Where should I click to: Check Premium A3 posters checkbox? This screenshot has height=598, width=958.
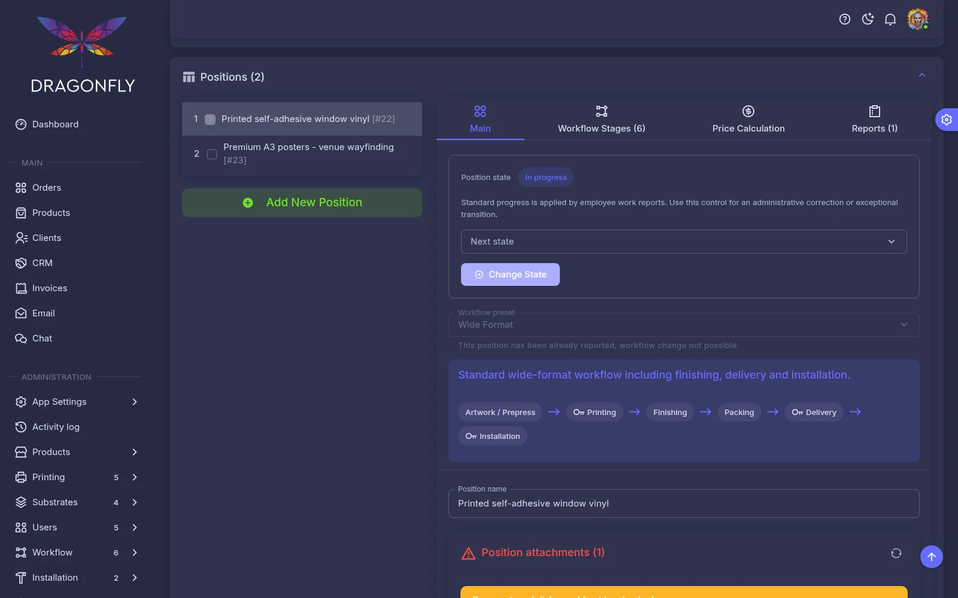(x=212, y=154)
